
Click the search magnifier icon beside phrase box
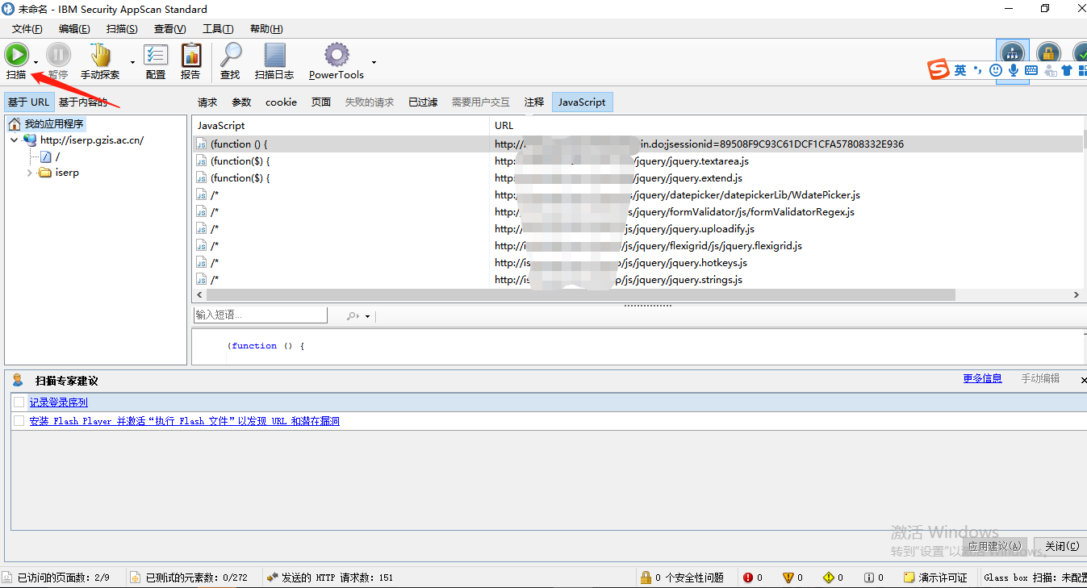click(353, 316)
